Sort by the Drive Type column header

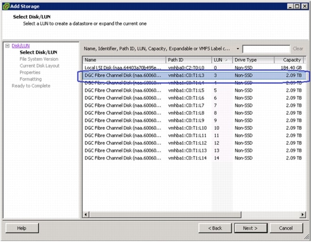click(x=253, y=60)
